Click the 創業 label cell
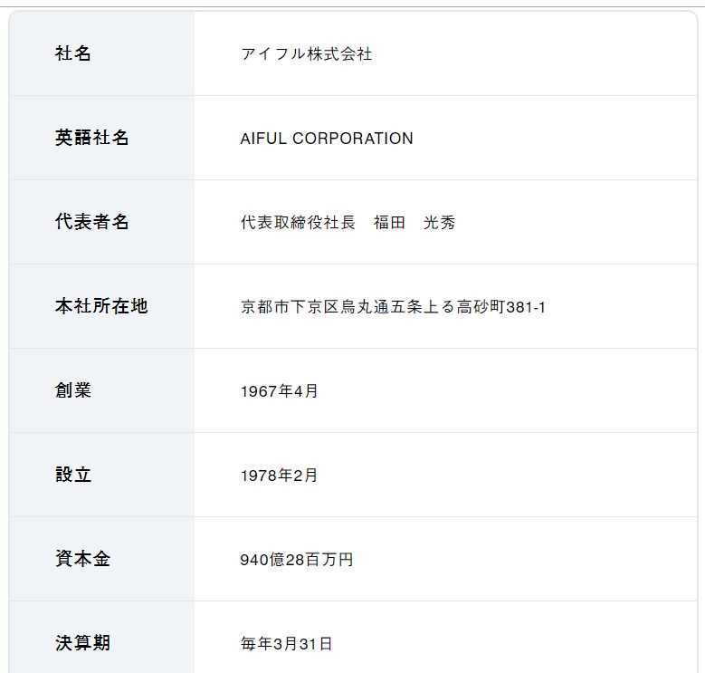The image size is (705, 673). coord(101,390)
